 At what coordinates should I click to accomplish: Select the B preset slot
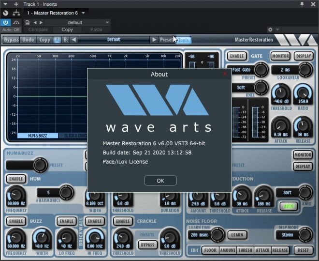[66, 40]
